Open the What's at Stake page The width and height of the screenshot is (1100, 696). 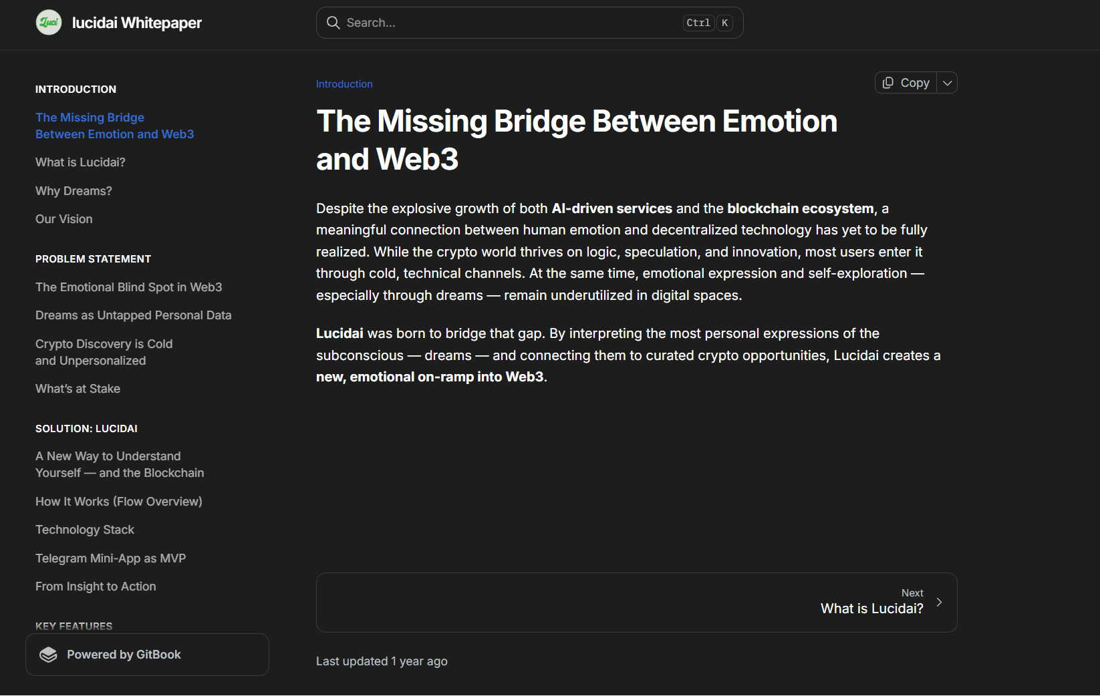point(78,389)
